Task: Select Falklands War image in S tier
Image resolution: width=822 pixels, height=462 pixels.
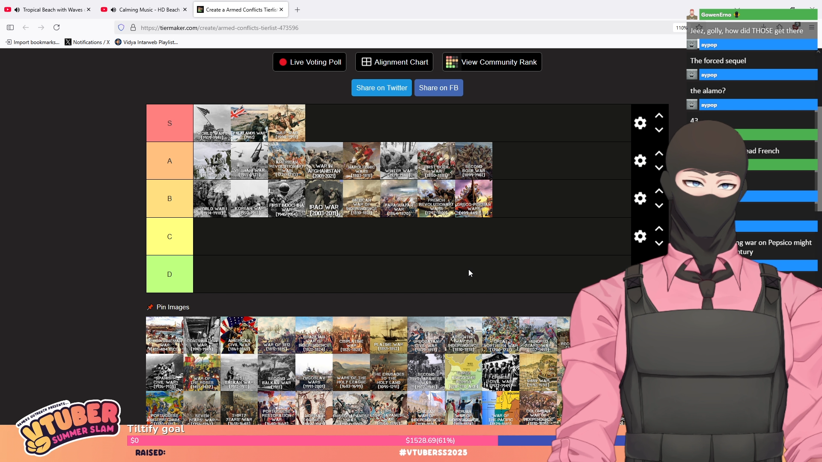Action: tap(249, 123)
